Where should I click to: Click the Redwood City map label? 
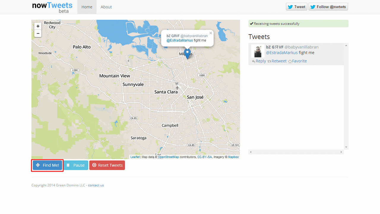52,25
